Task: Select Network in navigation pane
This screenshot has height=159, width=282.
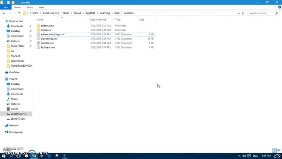Action: 14,125
